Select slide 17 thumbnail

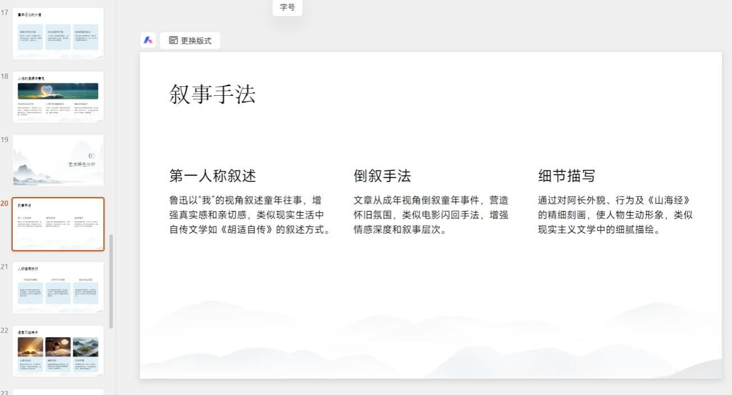[x=58, y=34]
